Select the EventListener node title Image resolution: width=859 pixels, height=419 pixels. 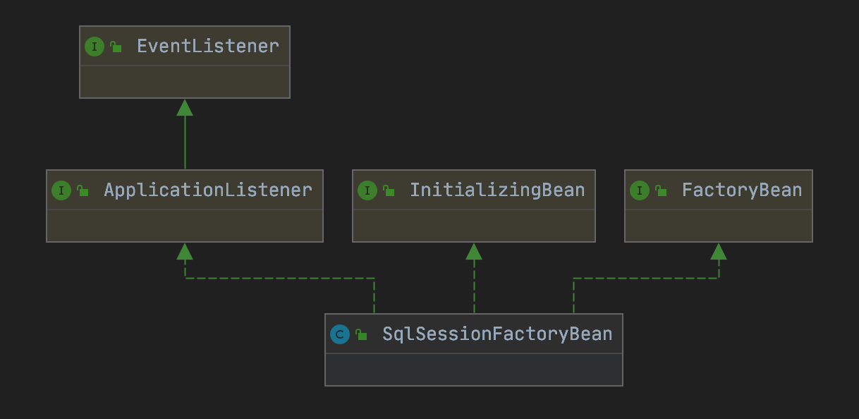click(x=208, y=47)
